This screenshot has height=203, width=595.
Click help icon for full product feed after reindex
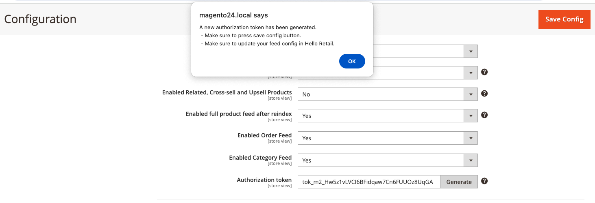[484, 115]
